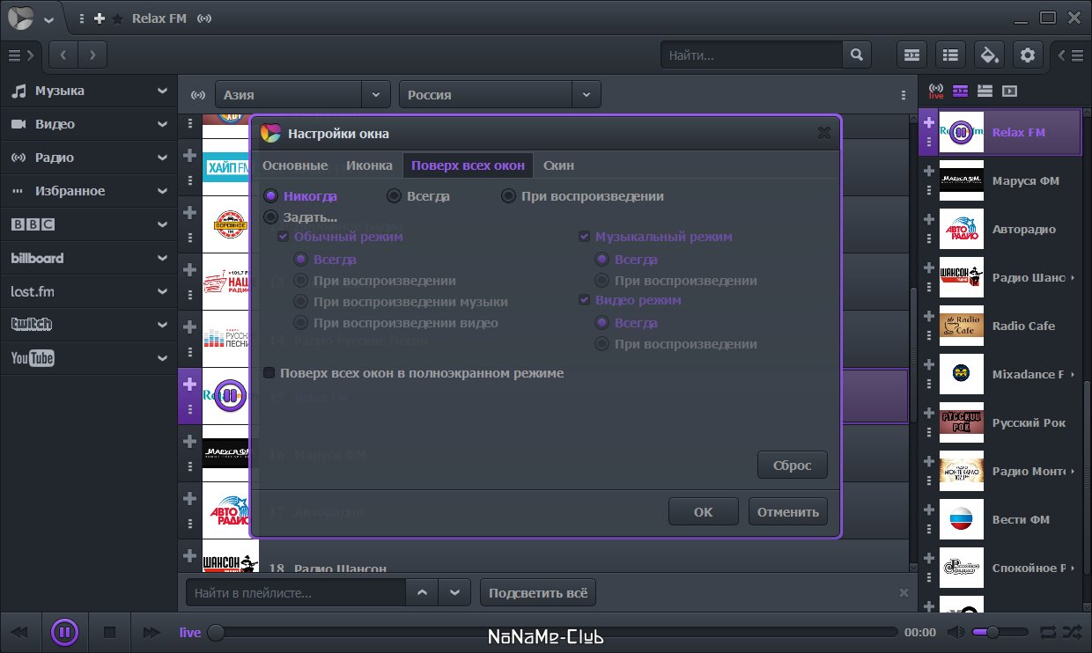Stop playback with the stop button
Screen dimensions: 1092x653
pos(110,632)
